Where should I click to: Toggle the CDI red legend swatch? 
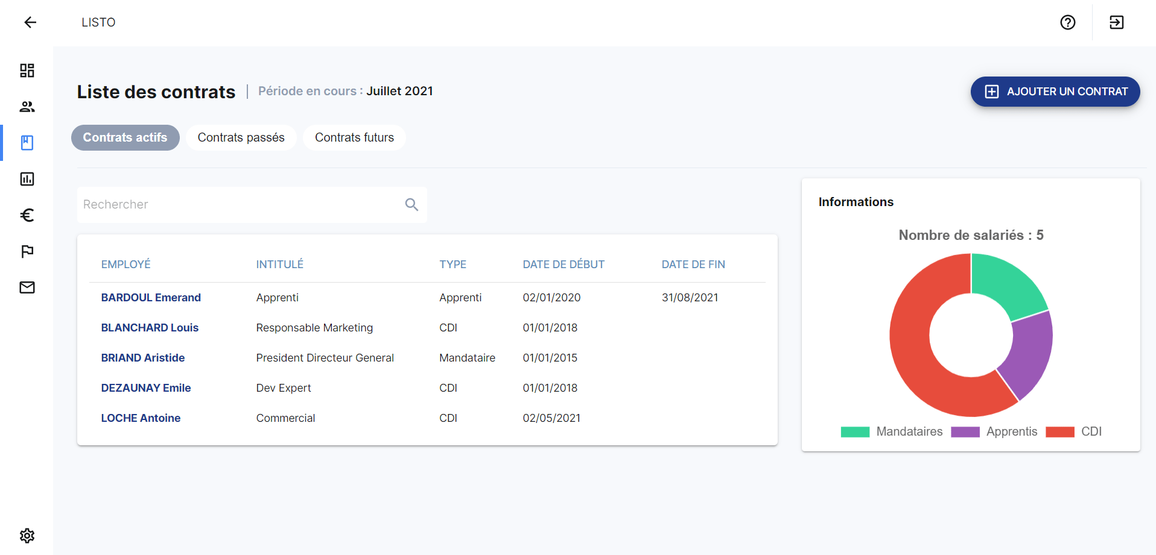[x=1060, y=432]
